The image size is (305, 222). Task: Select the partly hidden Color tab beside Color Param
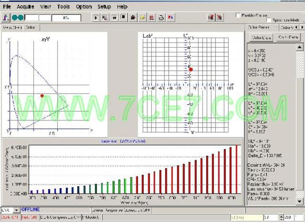pyautogui.click(x=287, y=28)
